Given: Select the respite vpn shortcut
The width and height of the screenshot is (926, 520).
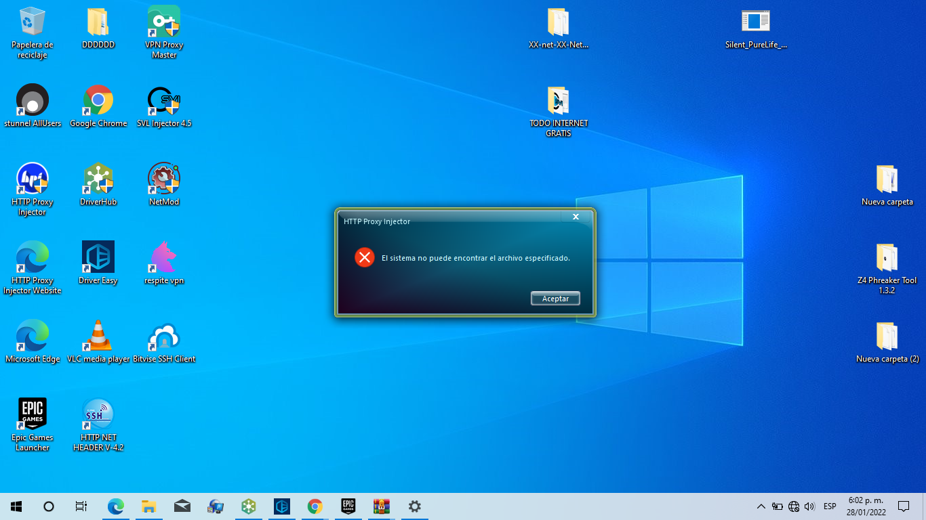Looking at the screenshot, I should click(x=164, y=263).
